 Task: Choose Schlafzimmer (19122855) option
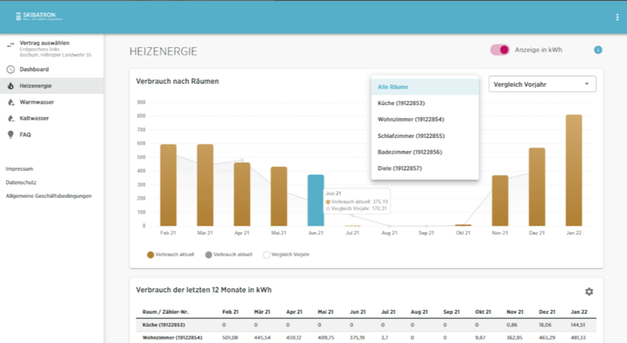click(411, 136)
